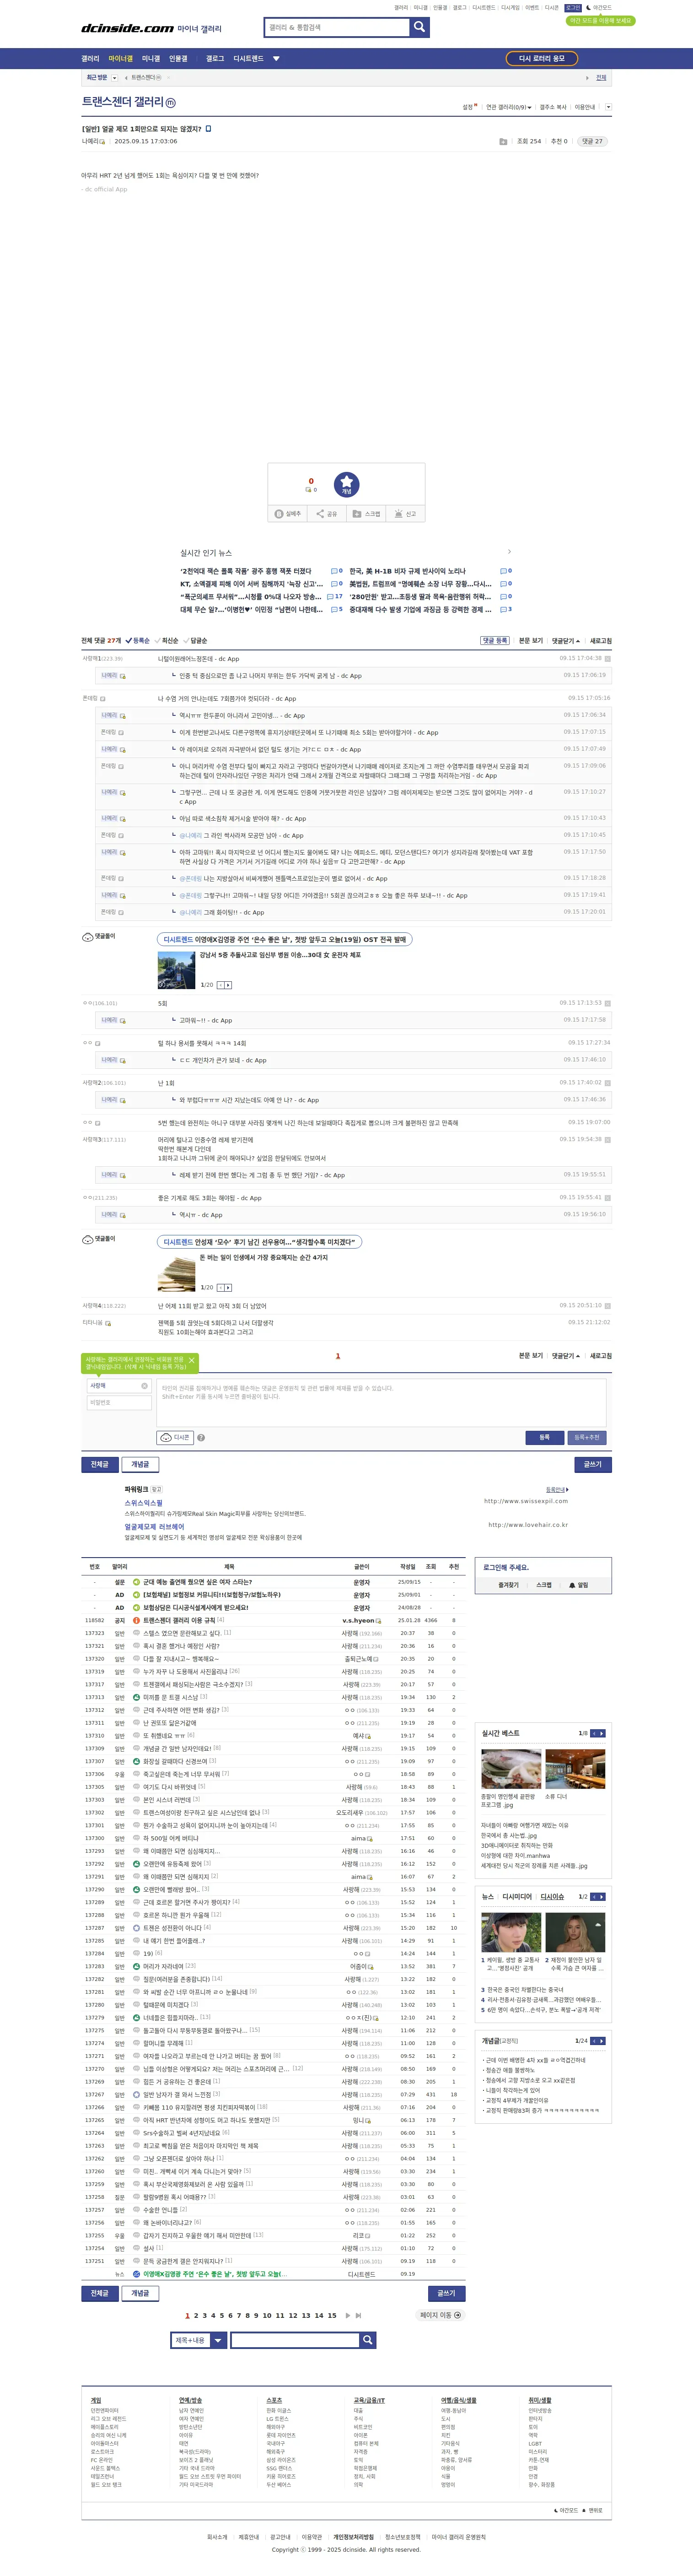Click the bottom board search magnifier icon
The height and width of the screenshot is (2576, 693).
coord(368,2340)
